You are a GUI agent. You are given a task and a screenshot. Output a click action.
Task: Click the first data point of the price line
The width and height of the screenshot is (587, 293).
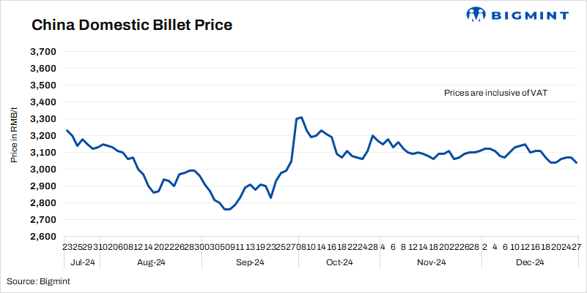click(67, 130)
